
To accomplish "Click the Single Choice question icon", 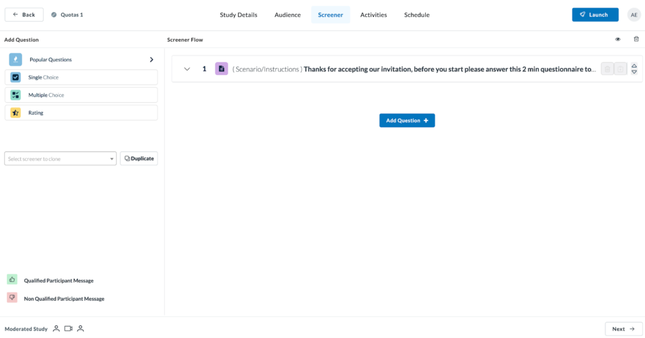I will coord(16,78).
